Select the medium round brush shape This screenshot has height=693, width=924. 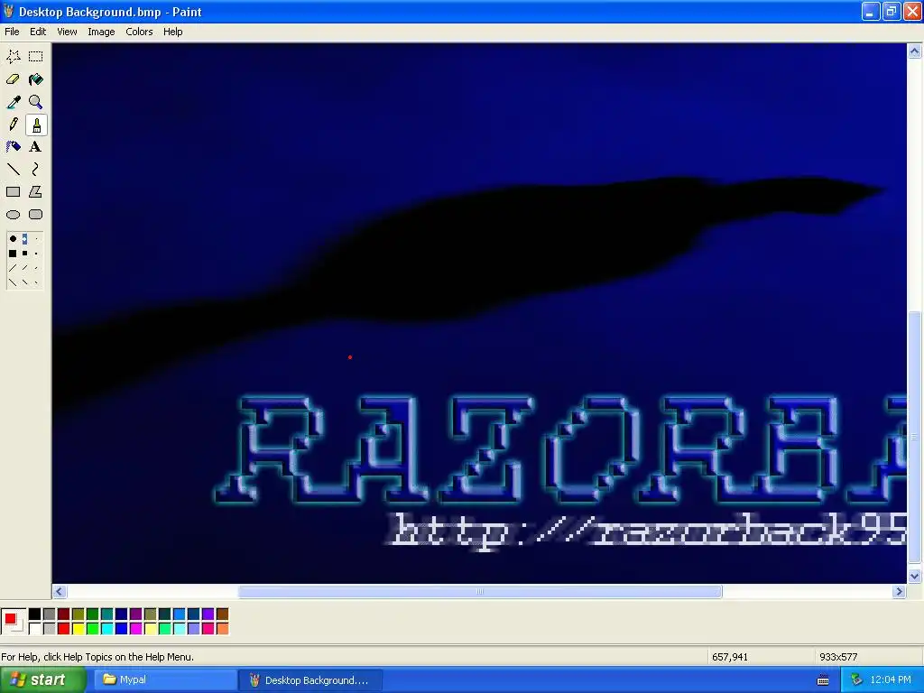click(24, 239)
